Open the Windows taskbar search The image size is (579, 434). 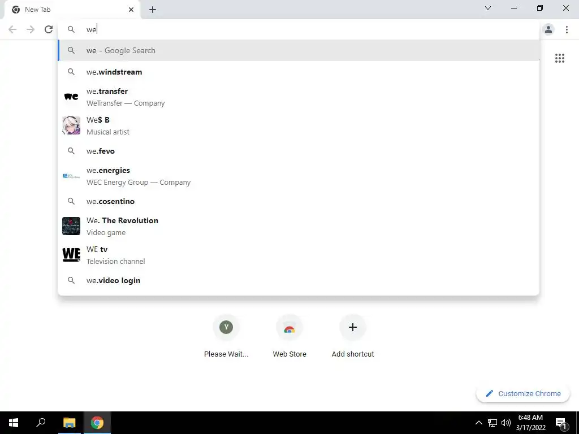[x=41, y=423]
